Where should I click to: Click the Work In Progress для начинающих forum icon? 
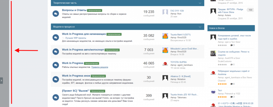coord(55,37)
